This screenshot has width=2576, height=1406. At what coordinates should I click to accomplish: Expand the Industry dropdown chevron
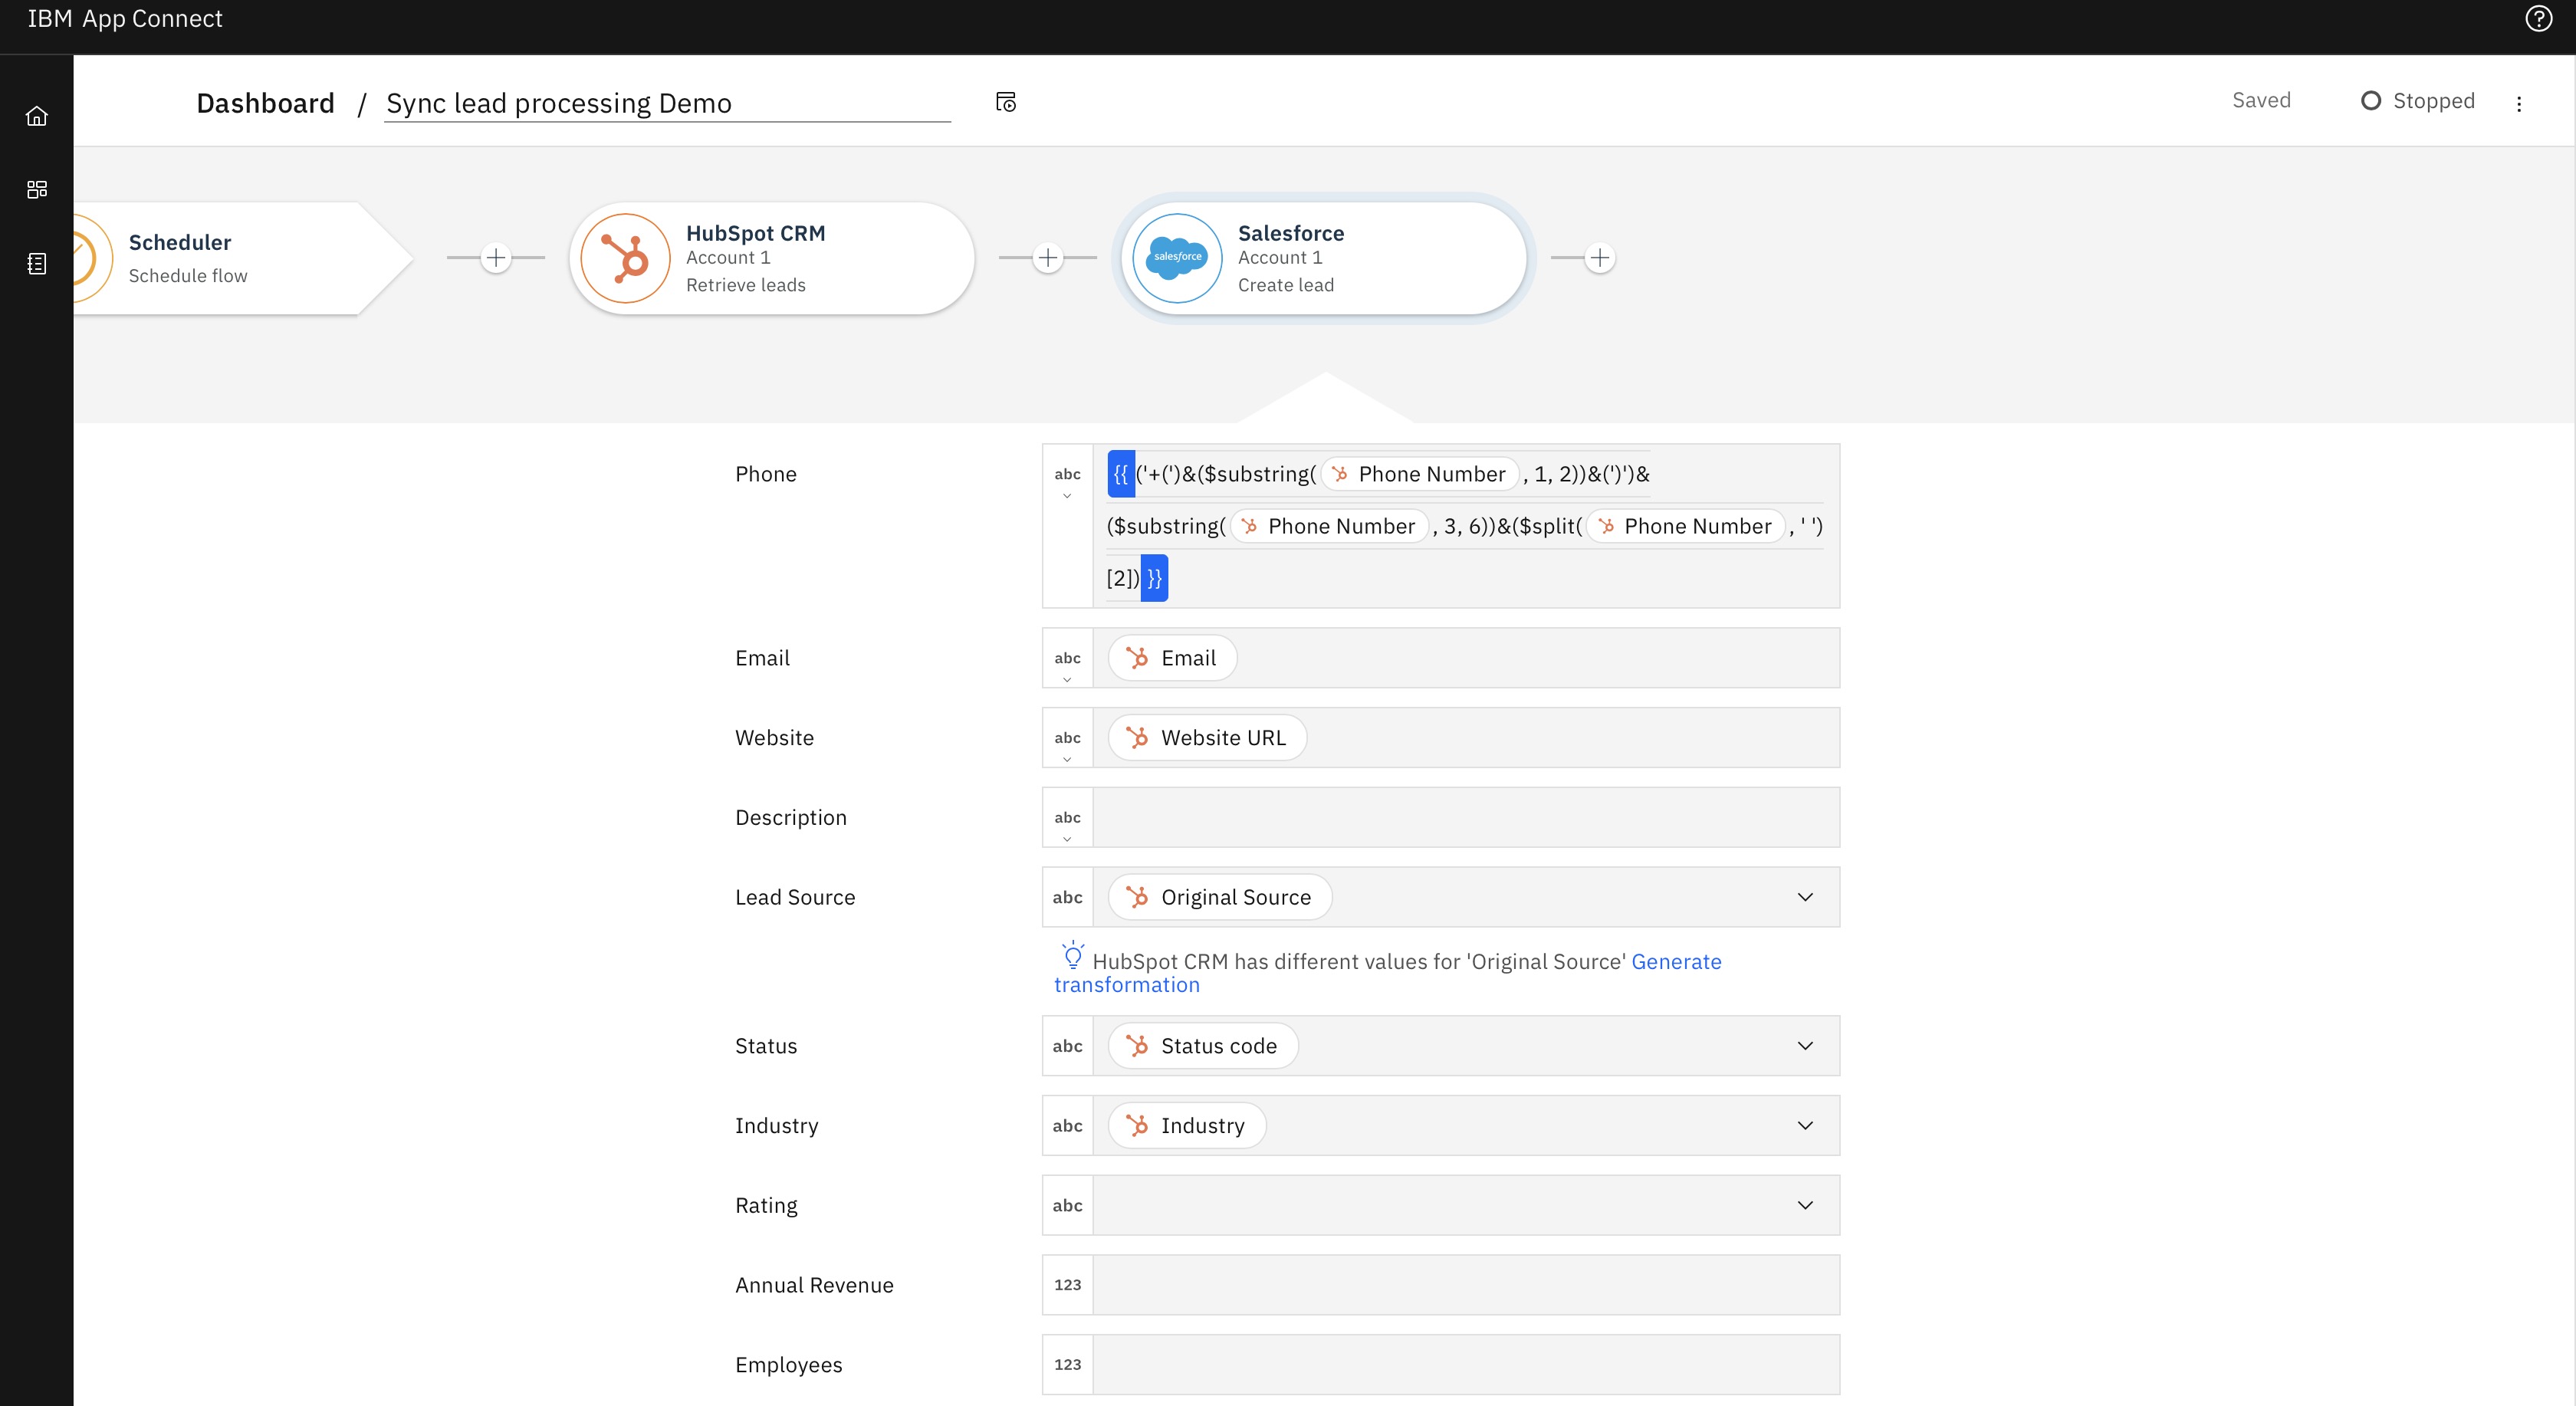tap(1805, 1126)
